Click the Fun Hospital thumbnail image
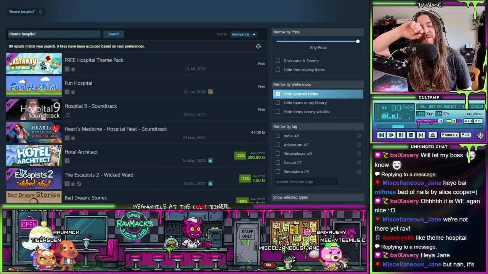Screen dimensions: 488x274 [34, 87]
